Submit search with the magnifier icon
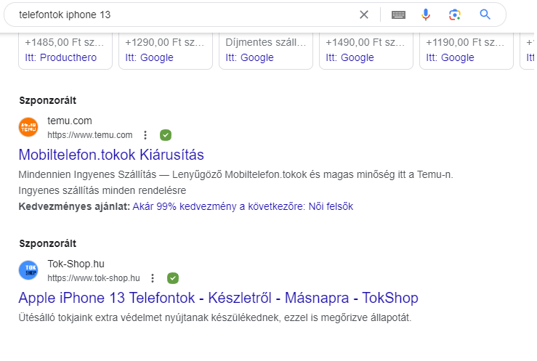The image size is (537, 361). (485, 15)
